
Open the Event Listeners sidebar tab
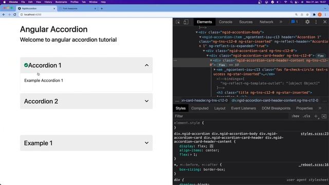tap(243, 108)
